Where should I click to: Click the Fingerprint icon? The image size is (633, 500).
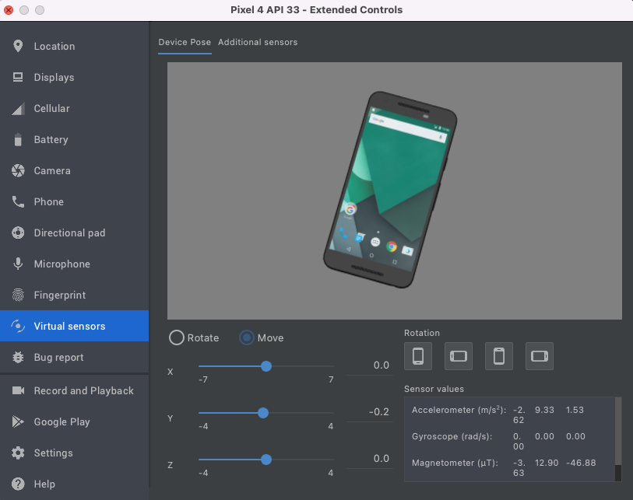click(x=18, y=295)
